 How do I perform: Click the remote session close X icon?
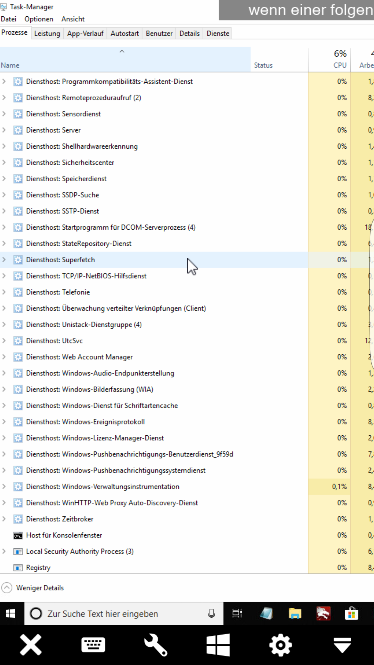click(31, 645)
